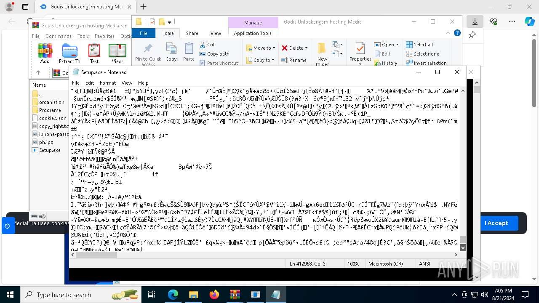
Task: Go up one level in WinRAR
Action: tap(38, 73)
